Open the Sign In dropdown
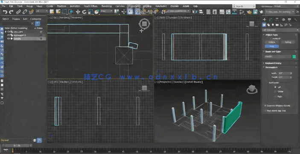The height and width of the screenshot is (154, 300). tap(244, 6)
